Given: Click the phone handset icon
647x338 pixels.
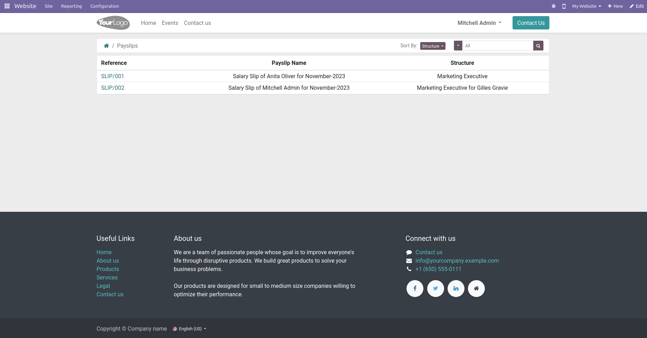Looking at the screenshot, I should pos(409,269).
